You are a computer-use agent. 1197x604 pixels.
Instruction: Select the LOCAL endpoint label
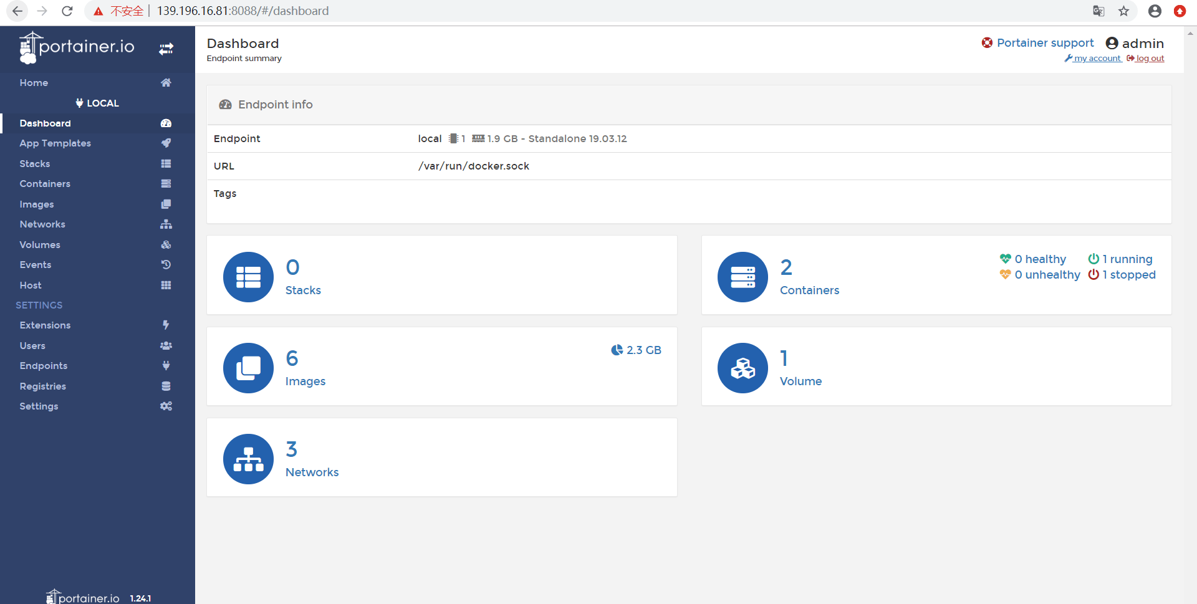coord(97,103)
